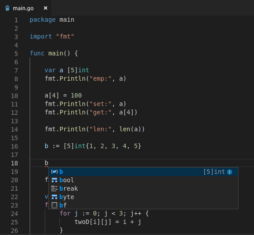Click the variable icon beside suggestion b

[54, 172]
